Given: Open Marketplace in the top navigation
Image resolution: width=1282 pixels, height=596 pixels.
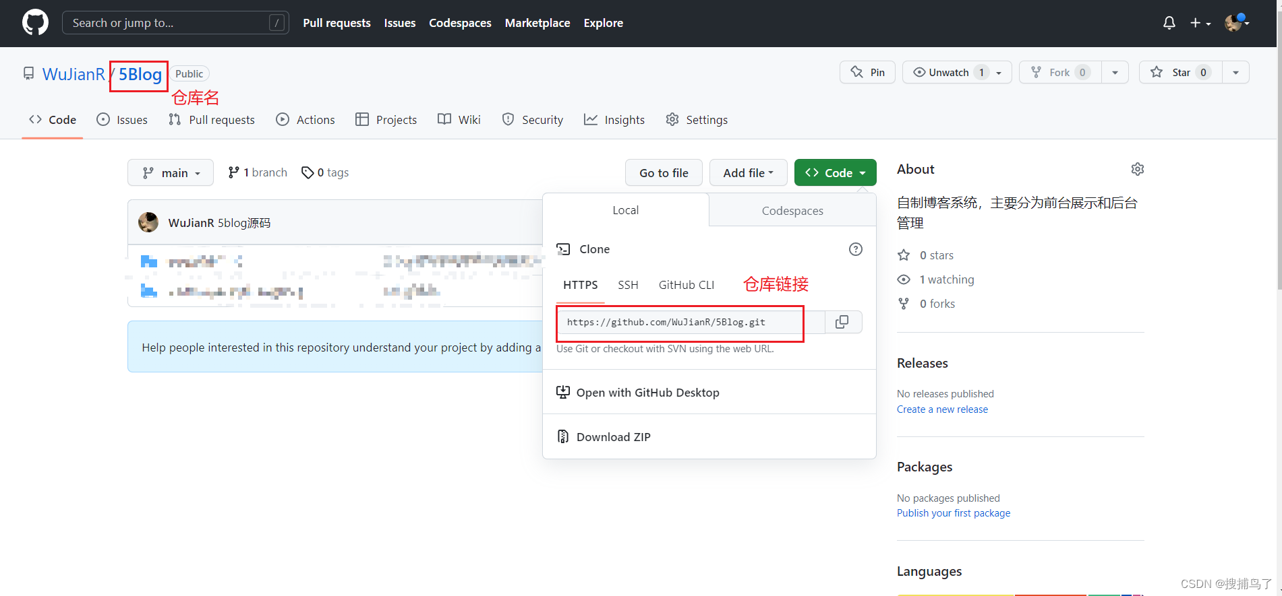Looking at the screenshot, I should [x=537, y=23].
